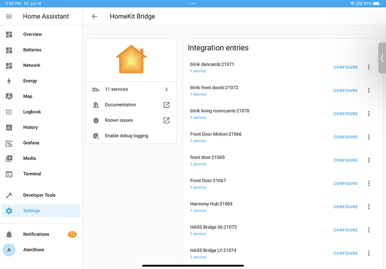Open the Map view from the sidebar
Screen dimensions: 386x269
pos(28,96)
